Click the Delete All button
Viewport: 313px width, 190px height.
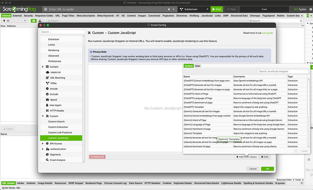[x=97, y=157]
